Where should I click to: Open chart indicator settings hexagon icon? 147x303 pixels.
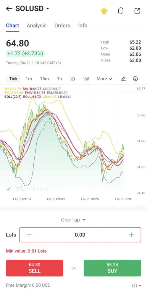click(135, 79)
